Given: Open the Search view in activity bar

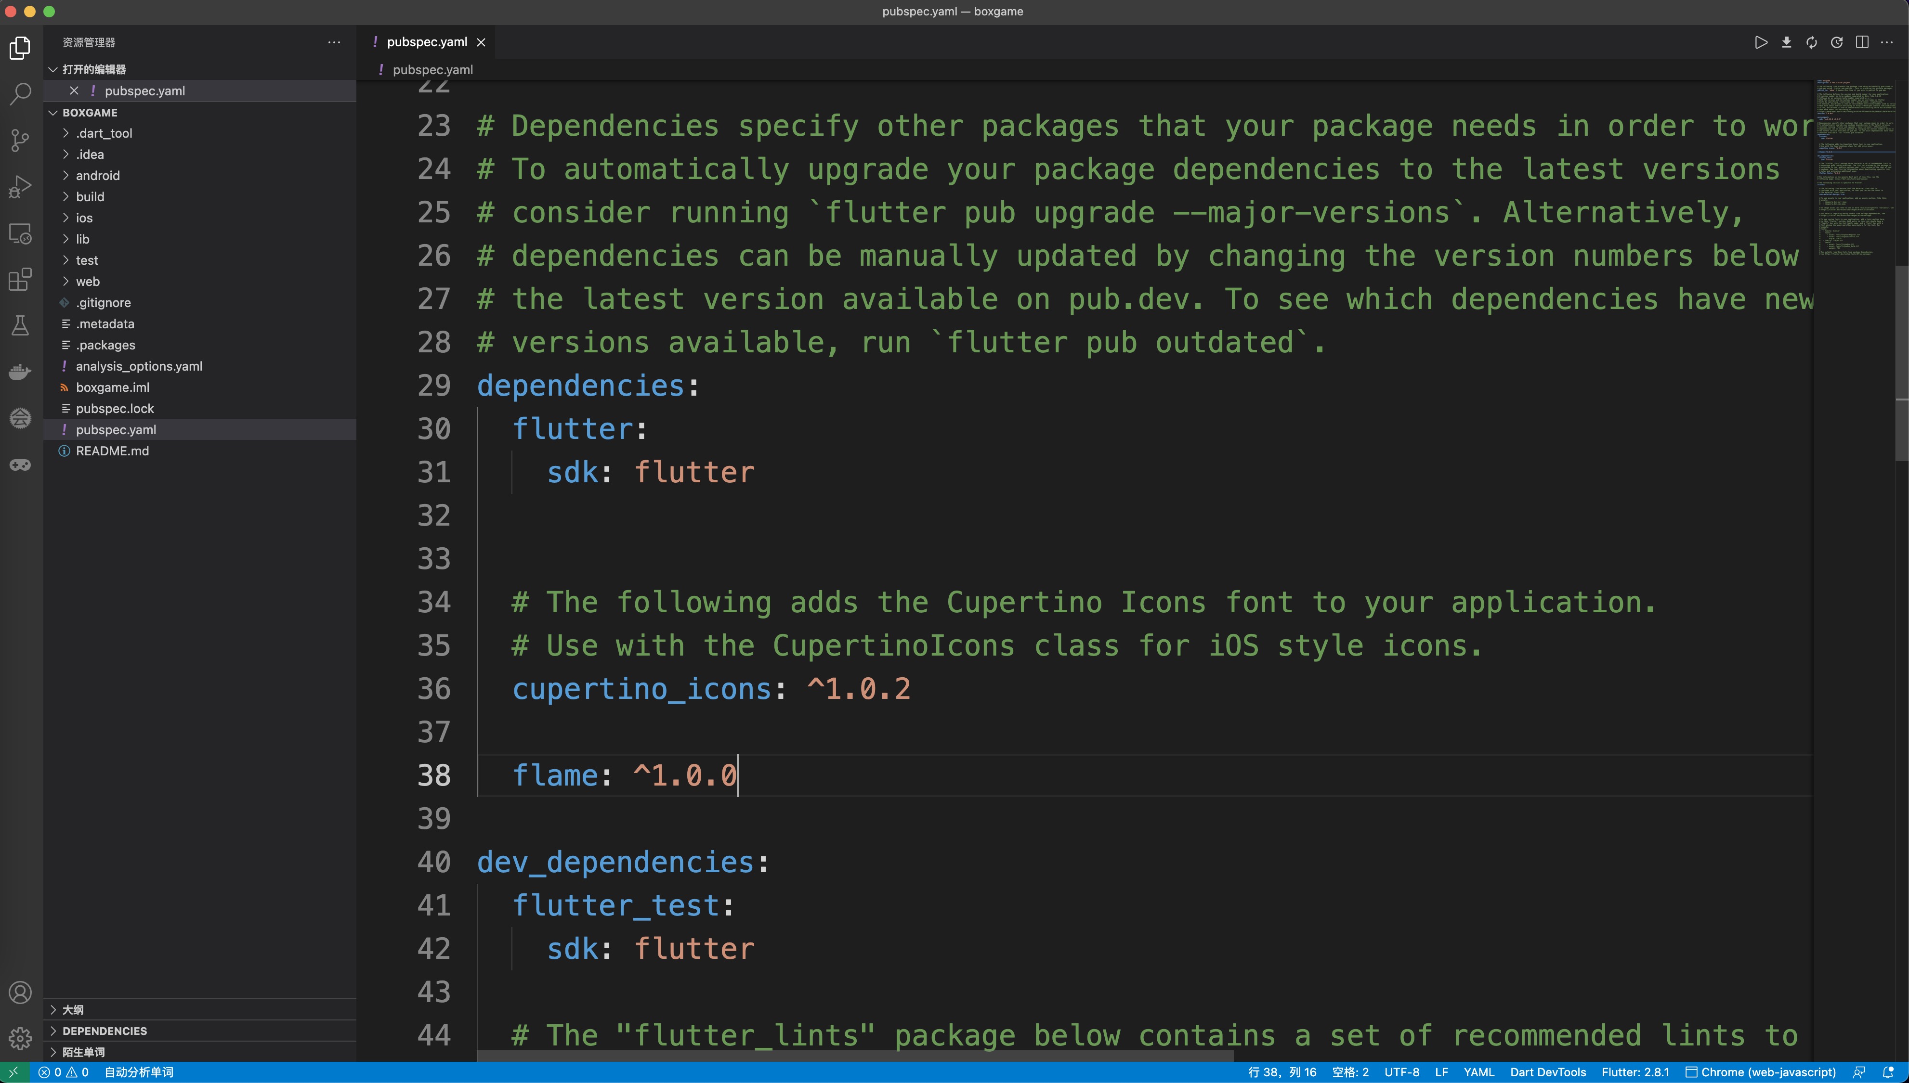Looking at the screenshot, I should point(20,94).
